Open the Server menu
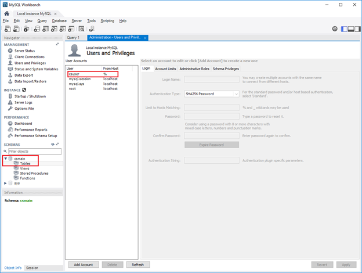This screenshot has width=362, height=273. (77, 21)
